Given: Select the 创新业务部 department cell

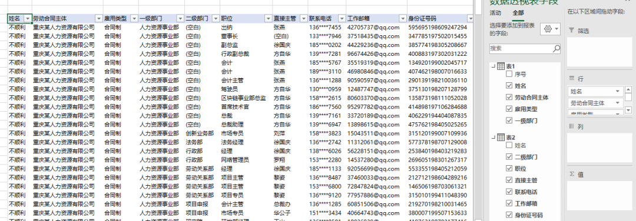Looking at the screenshot, I should (203, 133).
